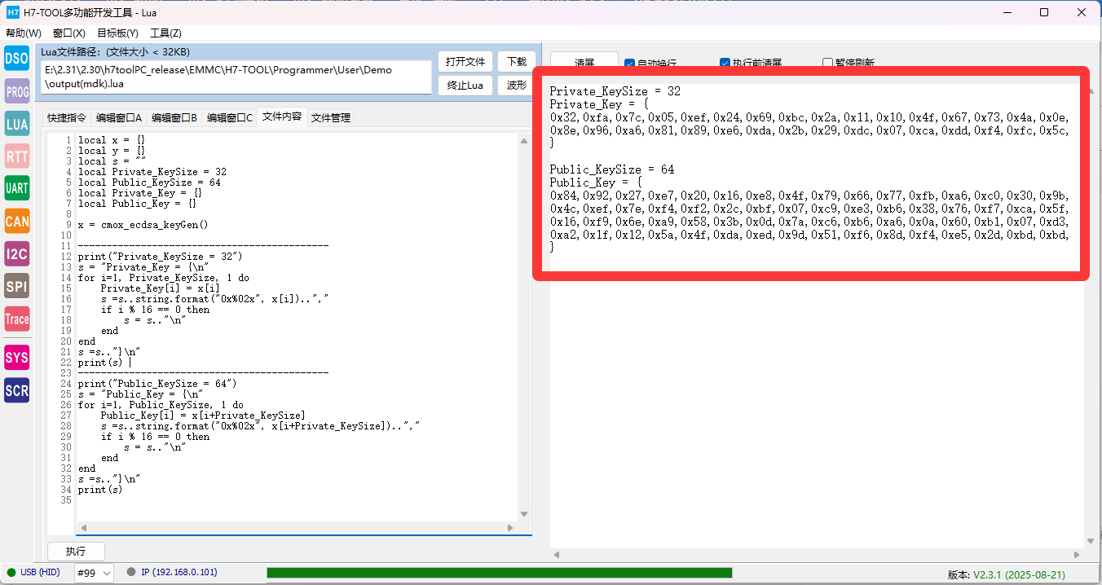
Task: Enable the 暂停刷新 checkbox
Action: tap(827, 64)
